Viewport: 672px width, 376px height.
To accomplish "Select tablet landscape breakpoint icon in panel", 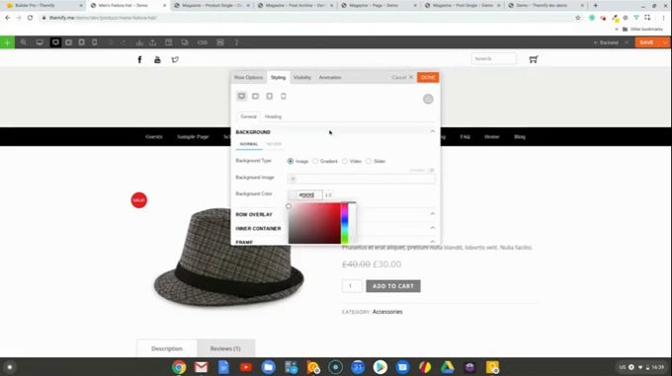I will coord(255,97).
